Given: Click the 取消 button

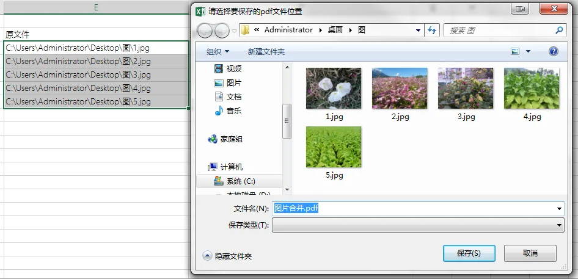Looking at the screenshot, I should pyautogui.click(x=530, y=253).
